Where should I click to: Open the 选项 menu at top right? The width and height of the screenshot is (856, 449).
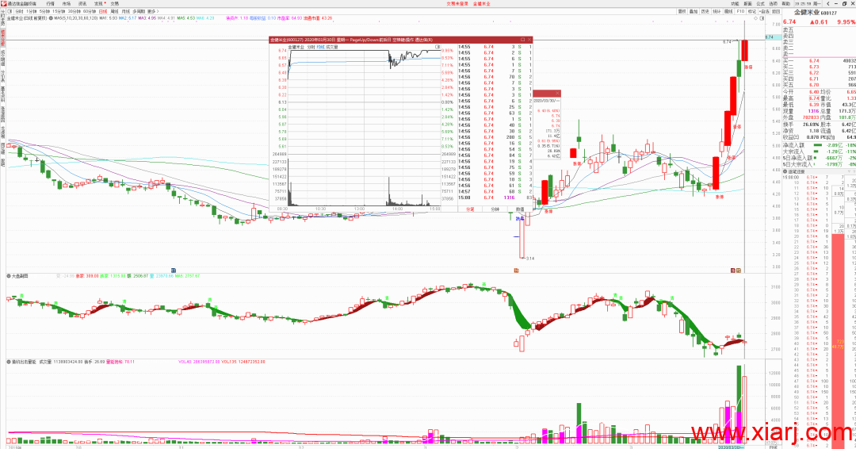click(x=773, y=3)
